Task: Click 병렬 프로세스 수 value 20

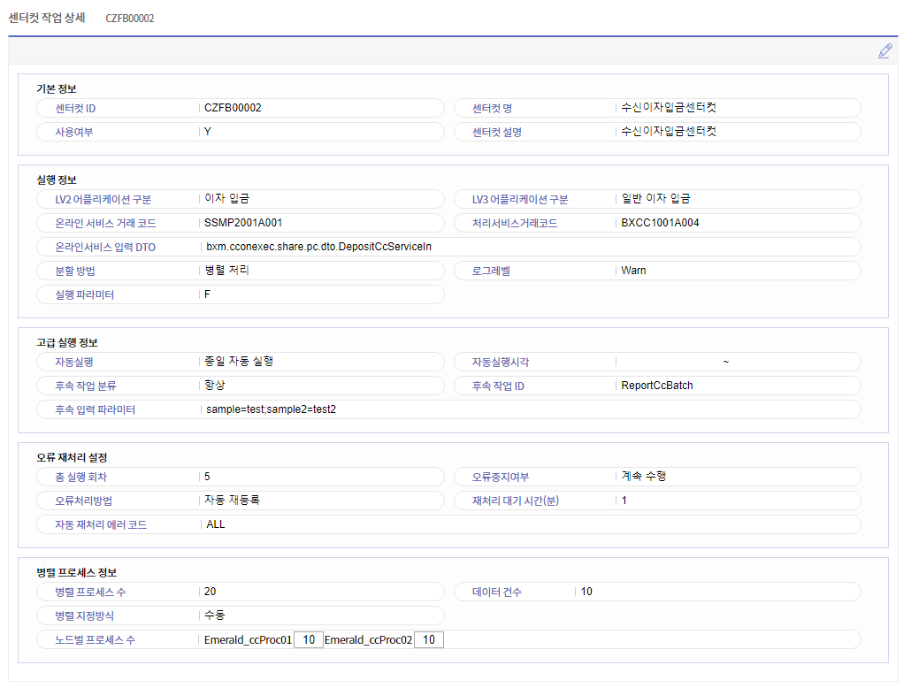Action: (x=211, y=592)
